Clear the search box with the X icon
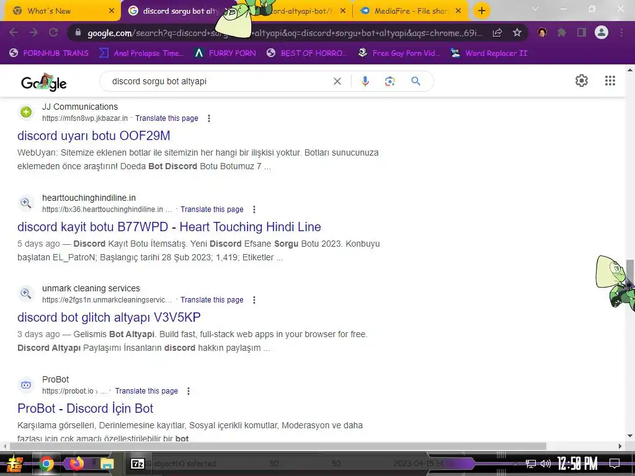Screen dimensions: 635x476 (x=337, y=81)
